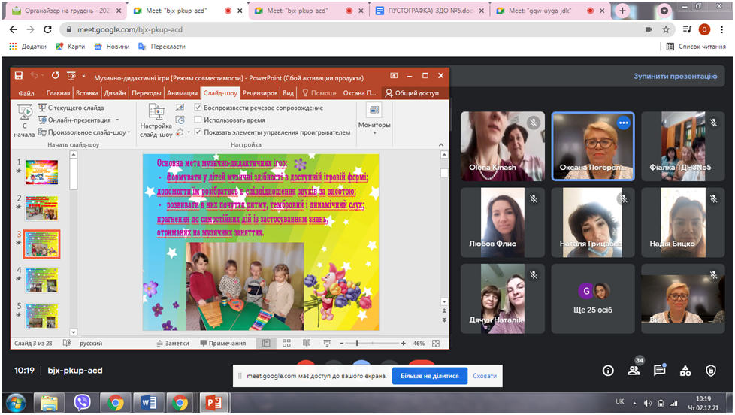Click the Windows Start button
Screen dimensions: 735x415
[17, 403]
